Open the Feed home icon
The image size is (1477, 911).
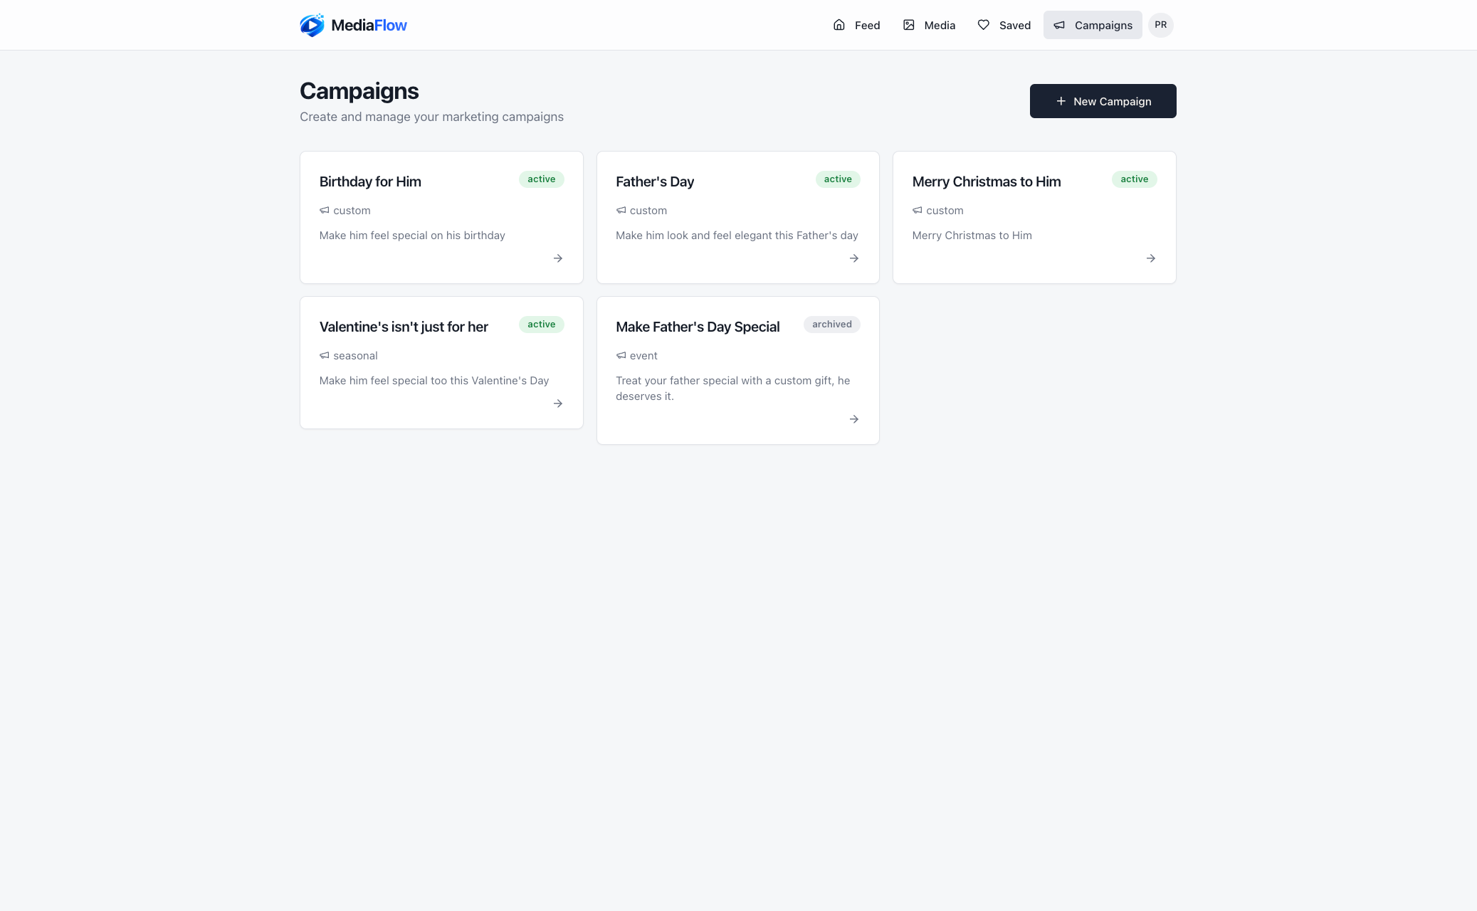point(839,25)
